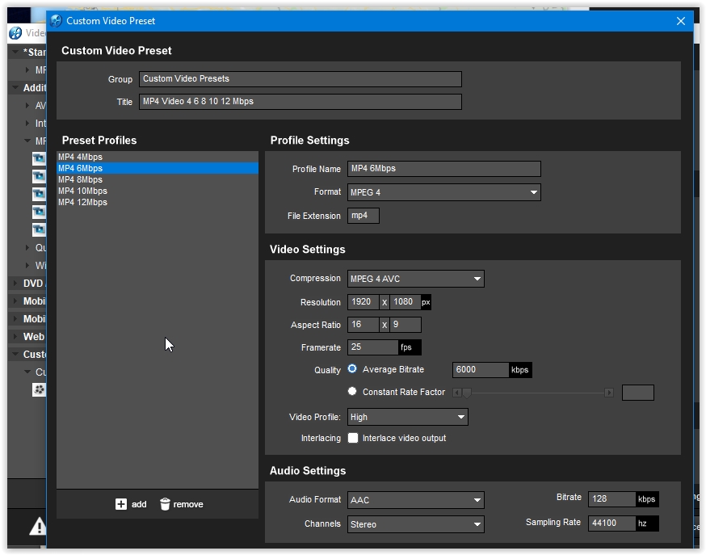Close the Custom Video Preset dialog

pyautogui.click(x=680, y=21)
